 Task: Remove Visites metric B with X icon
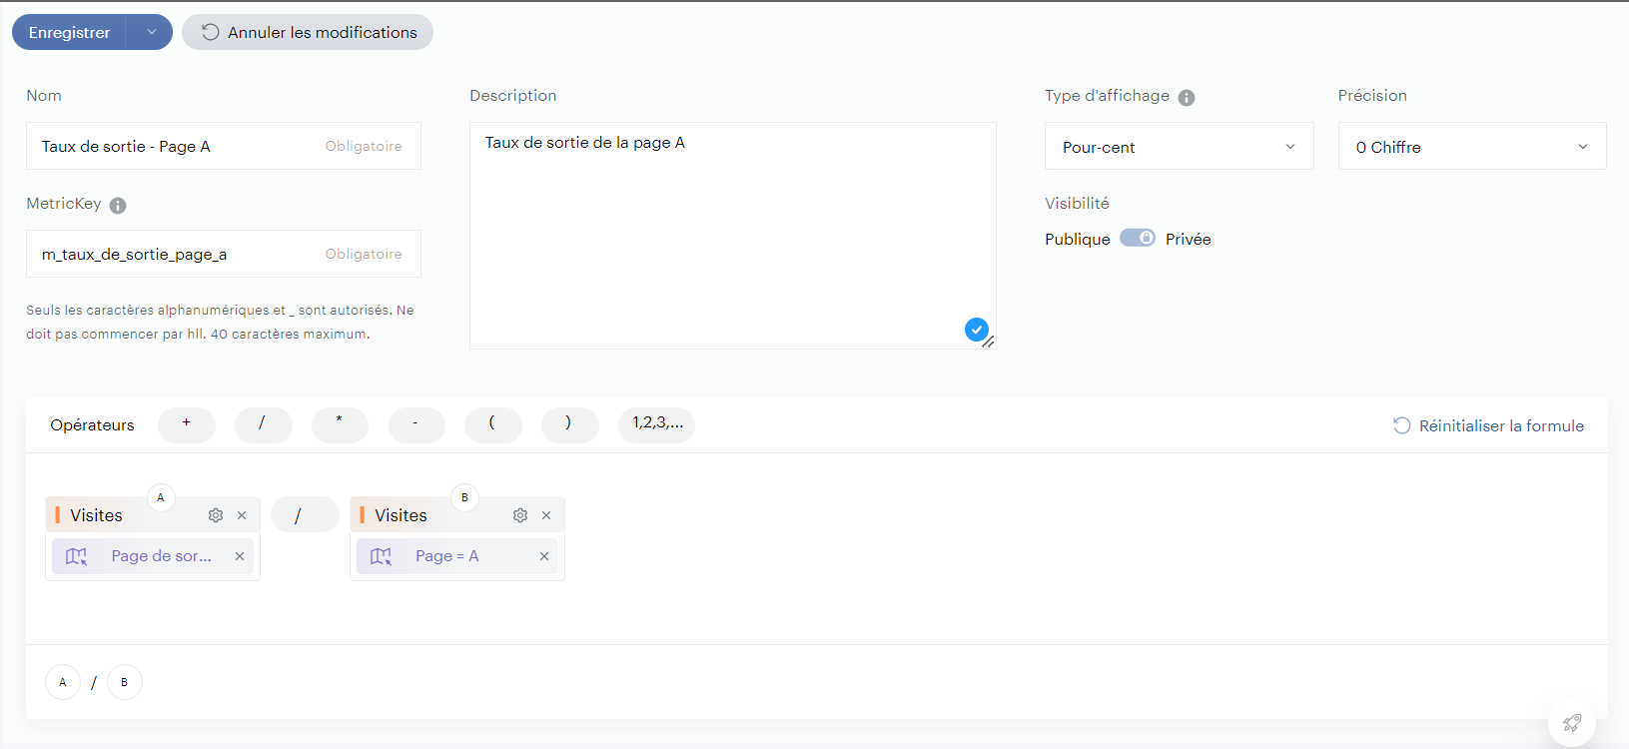click(x=546, y=515)
